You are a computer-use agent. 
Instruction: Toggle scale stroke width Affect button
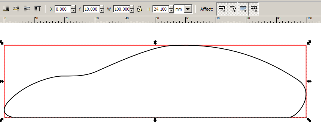coord(222,9)
